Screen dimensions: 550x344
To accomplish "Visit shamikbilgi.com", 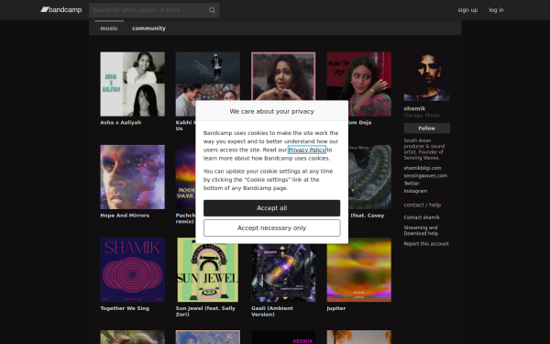I will pyautogui.click(x=423, y=168).
